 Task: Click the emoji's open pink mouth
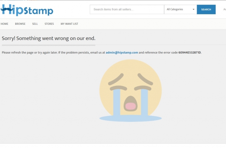130,106
